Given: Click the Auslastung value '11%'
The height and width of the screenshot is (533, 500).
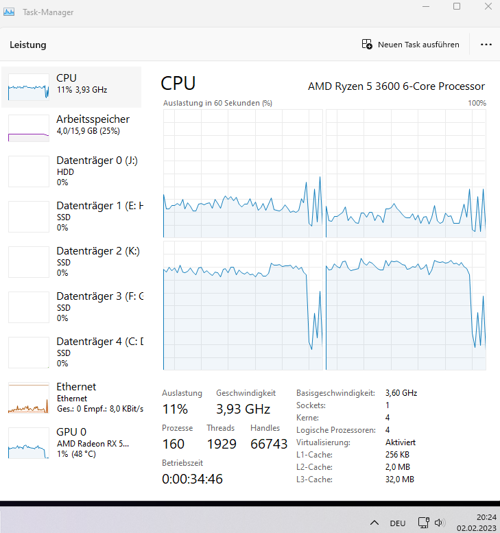Looking at the screenshot, I should point(175,409).
